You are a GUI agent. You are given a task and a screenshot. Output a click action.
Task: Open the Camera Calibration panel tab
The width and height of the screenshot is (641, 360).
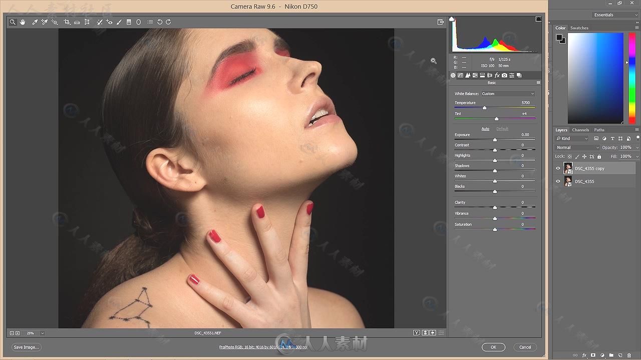[504, 75]
